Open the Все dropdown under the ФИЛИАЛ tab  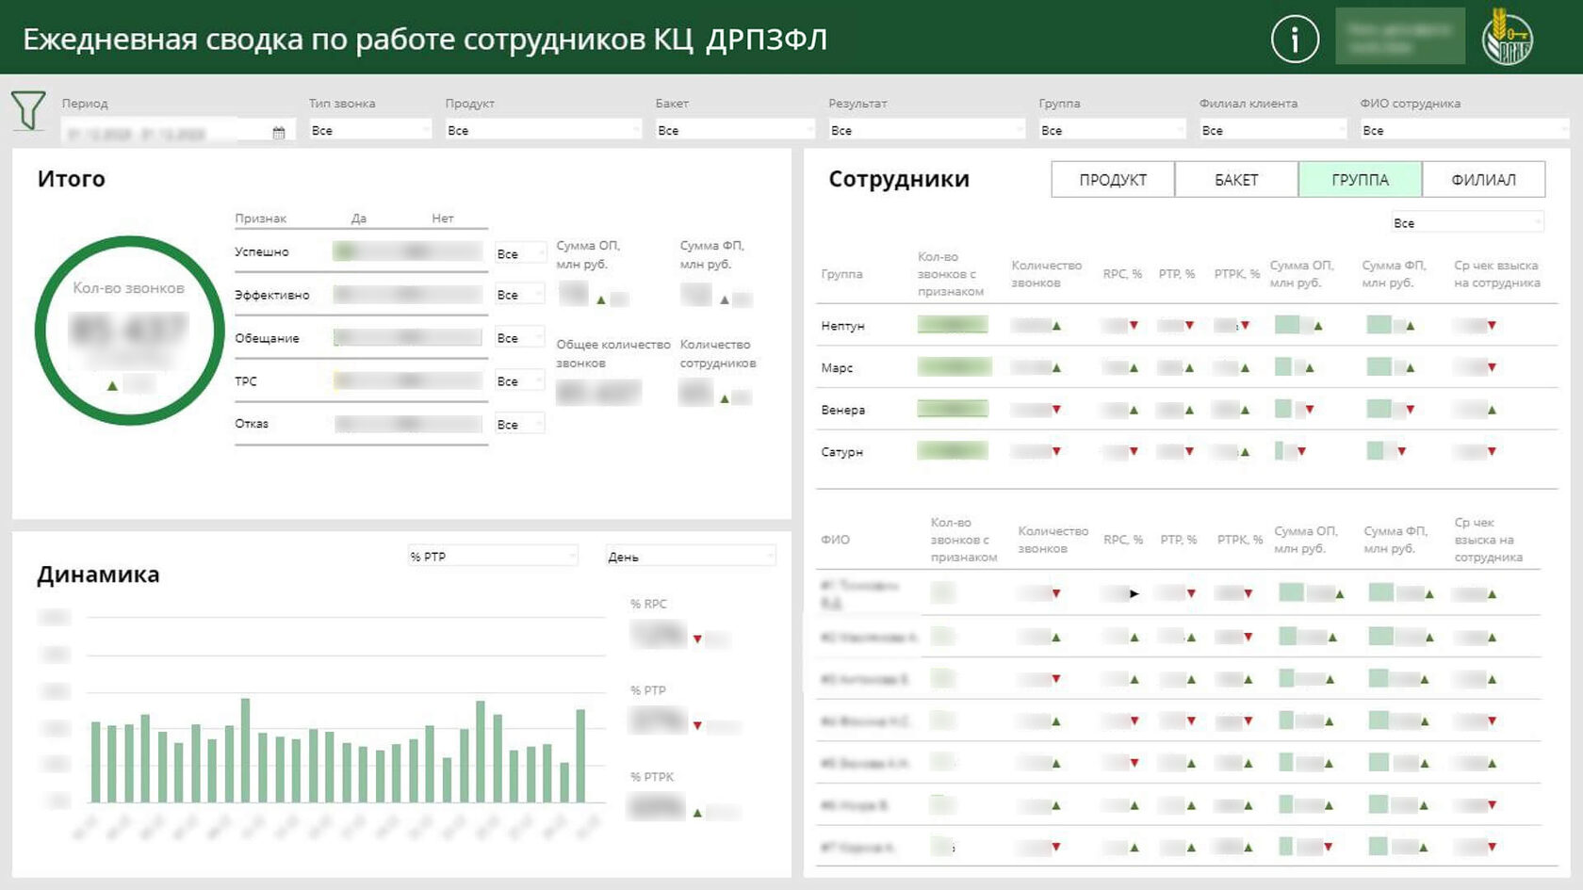click(x=1468, y=222)
